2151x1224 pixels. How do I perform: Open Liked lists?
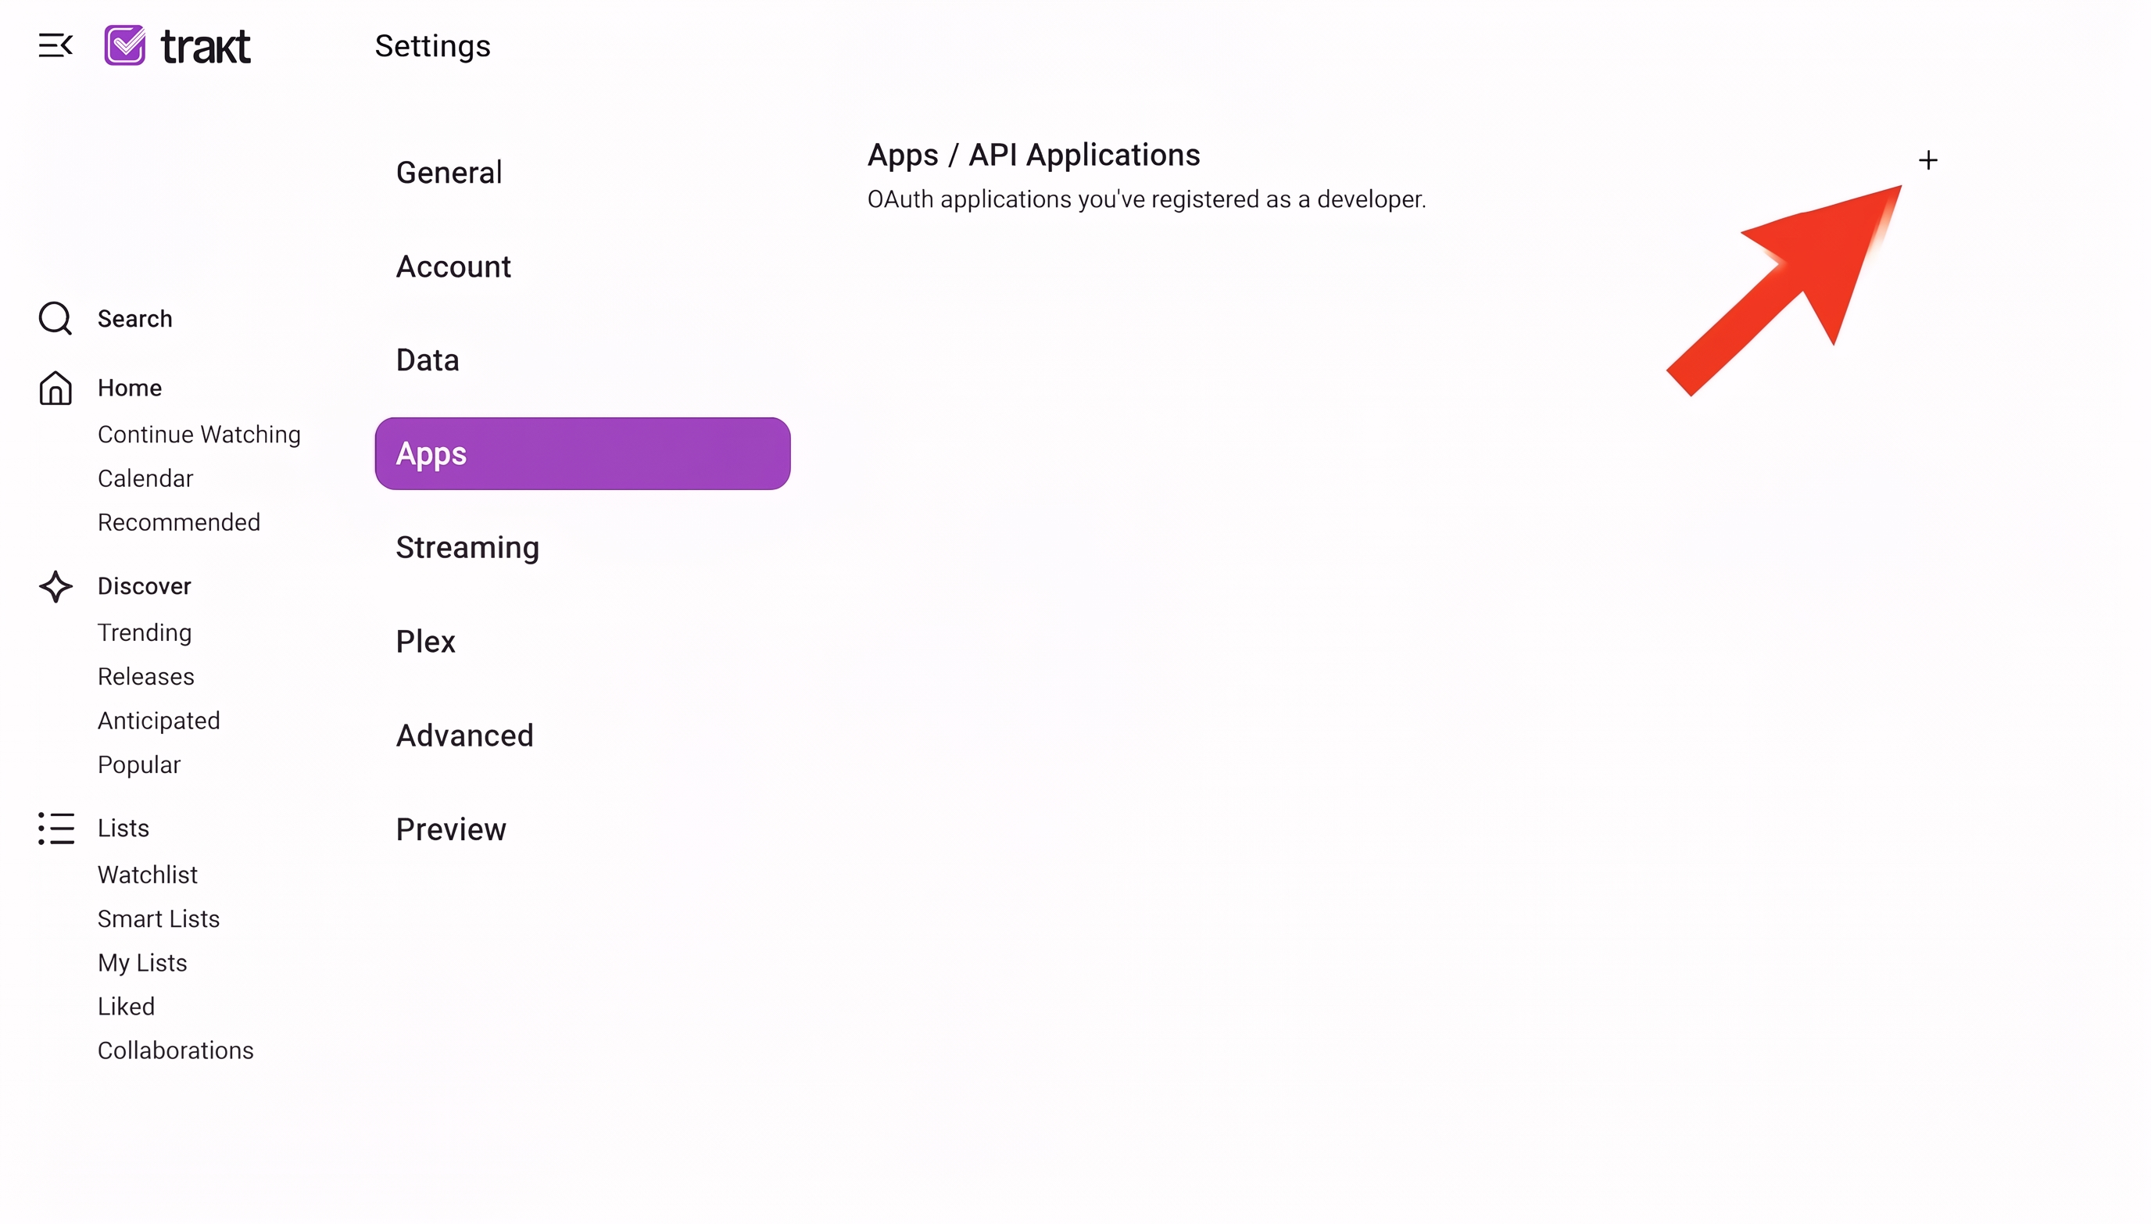pyautogui.click(x=126, y=1007)
